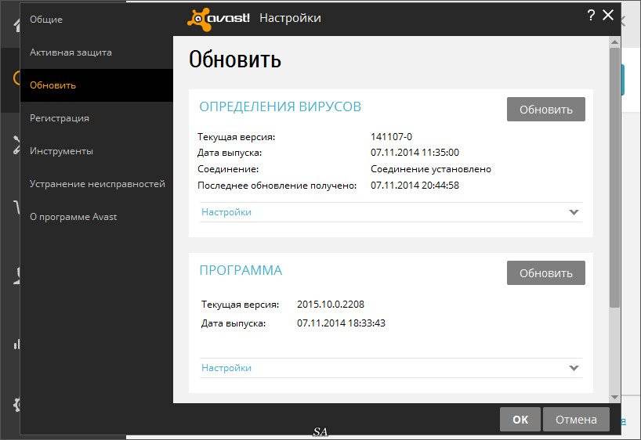
Task: Click chevron arrow in Программа settings row
Action: (574, 368)
